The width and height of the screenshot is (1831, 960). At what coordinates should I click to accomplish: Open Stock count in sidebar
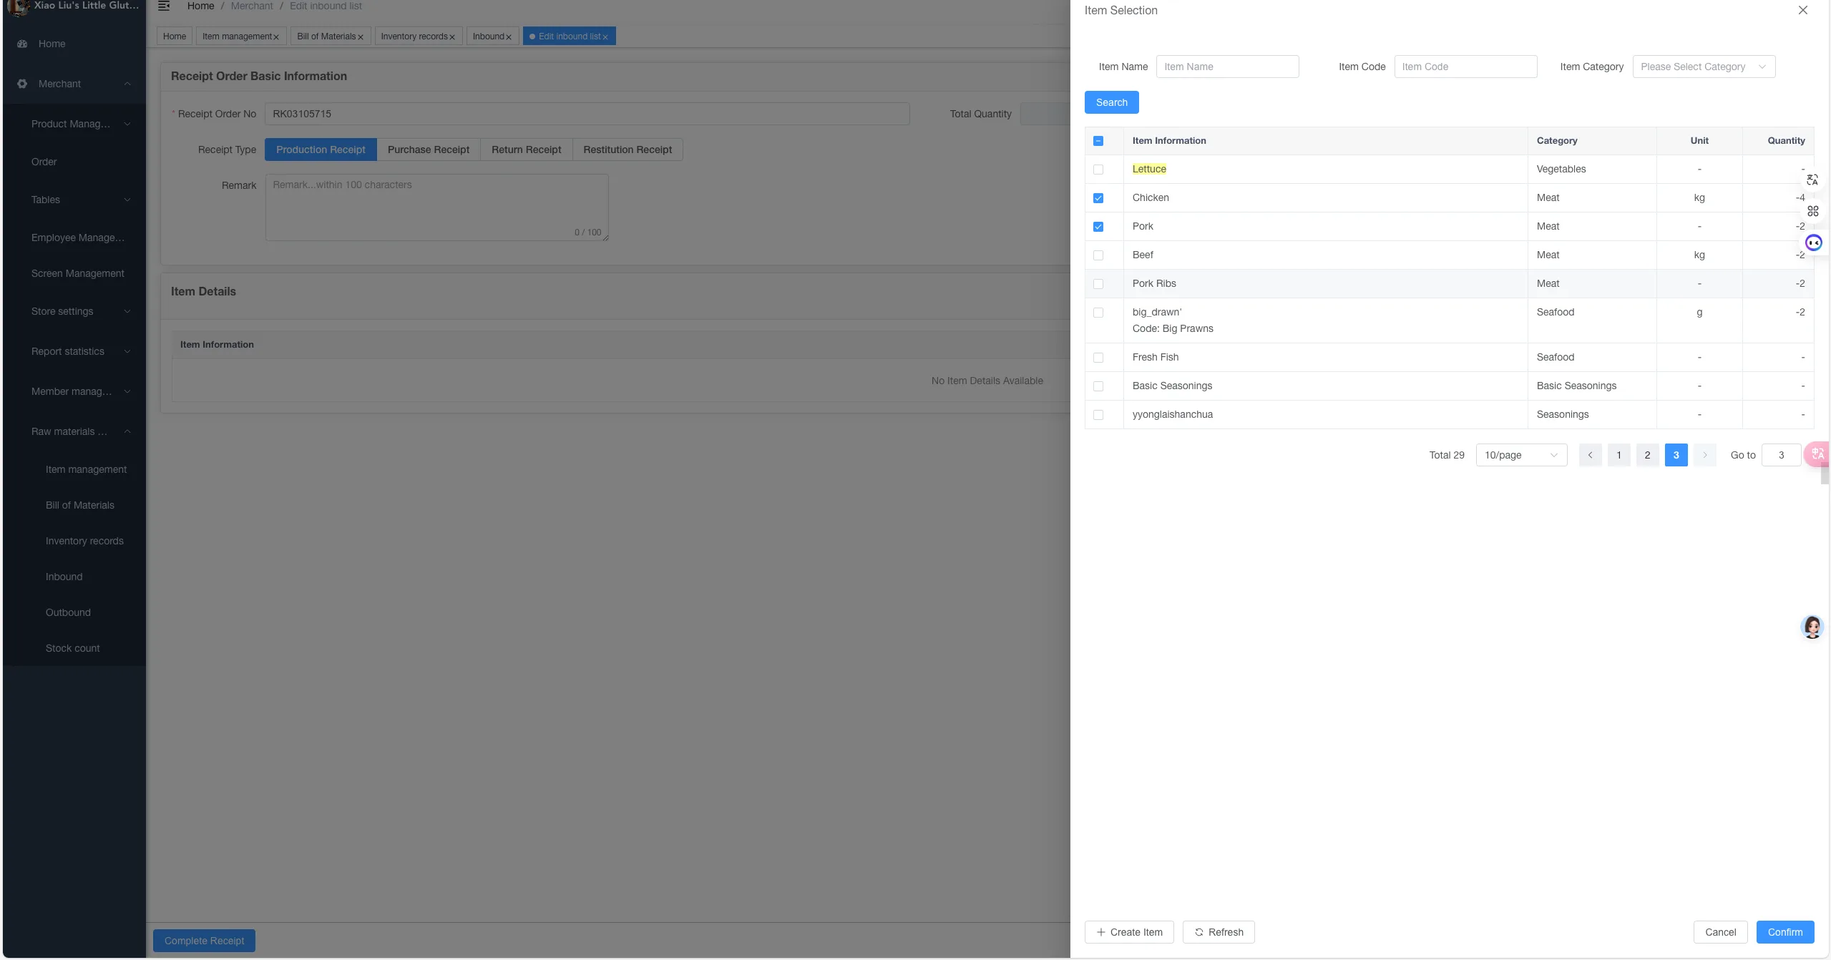[72, 648]
